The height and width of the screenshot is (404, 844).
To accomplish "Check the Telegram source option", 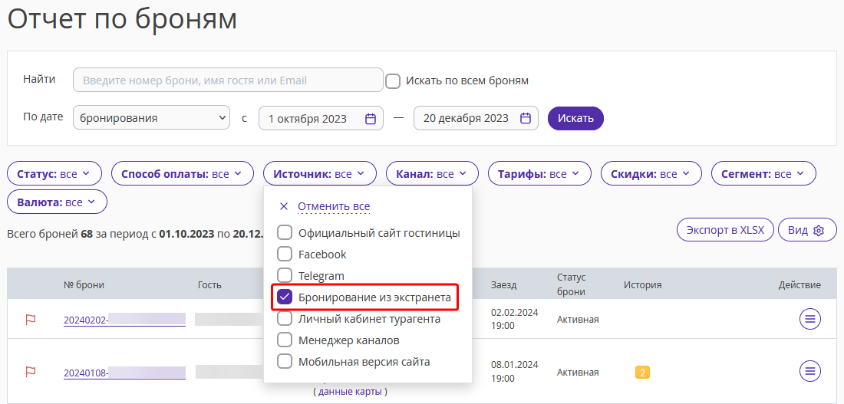I will (x=284, y=275).
